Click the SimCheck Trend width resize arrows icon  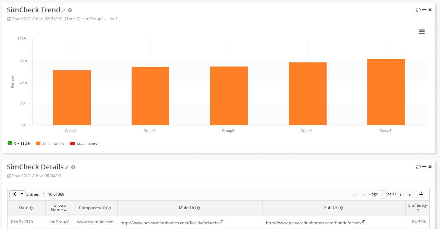coord(424,10)
